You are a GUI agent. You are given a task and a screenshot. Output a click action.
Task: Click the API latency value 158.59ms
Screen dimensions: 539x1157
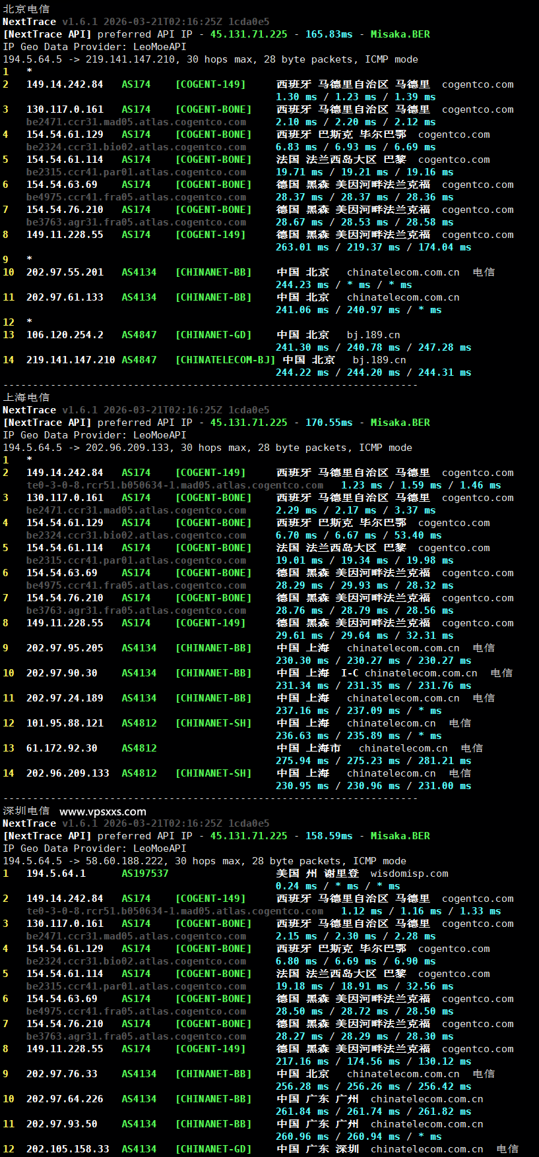click(x=329, y=836)
